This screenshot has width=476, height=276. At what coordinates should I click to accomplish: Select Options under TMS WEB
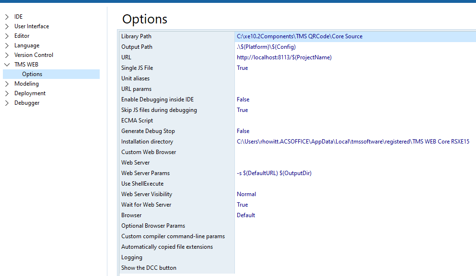pos(32,74)
